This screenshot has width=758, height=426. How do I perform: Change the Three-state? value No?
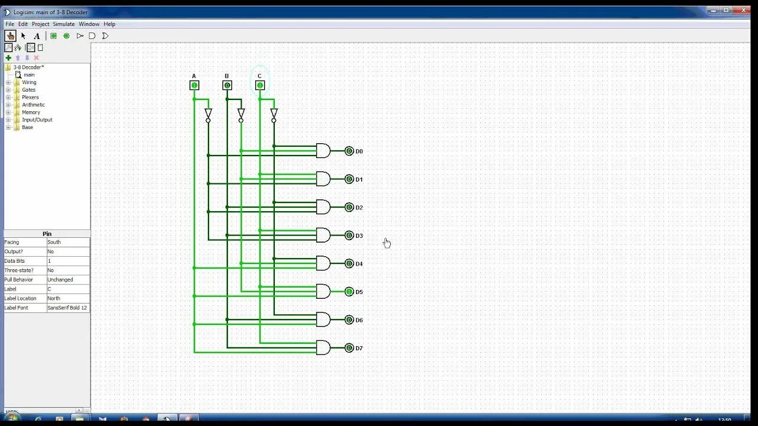pyautogui.click(x=68, y=270)
